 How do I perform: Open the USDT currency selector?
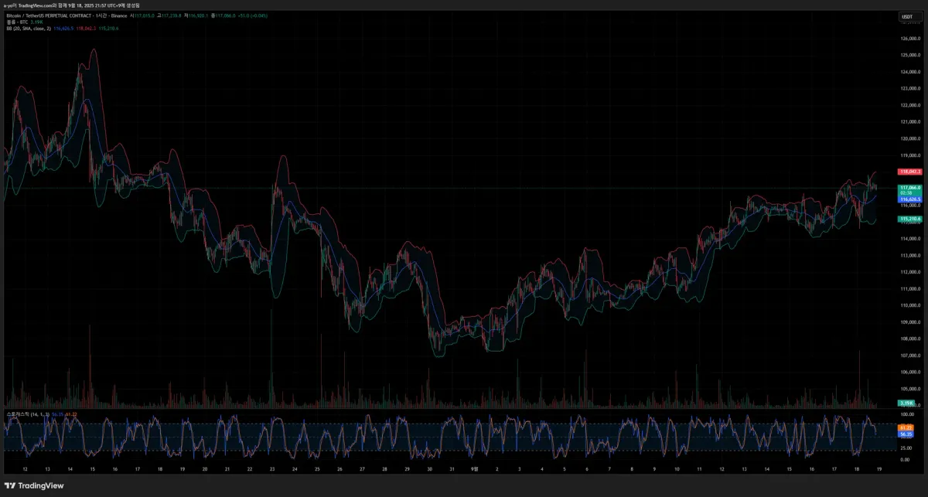[906, 16]
